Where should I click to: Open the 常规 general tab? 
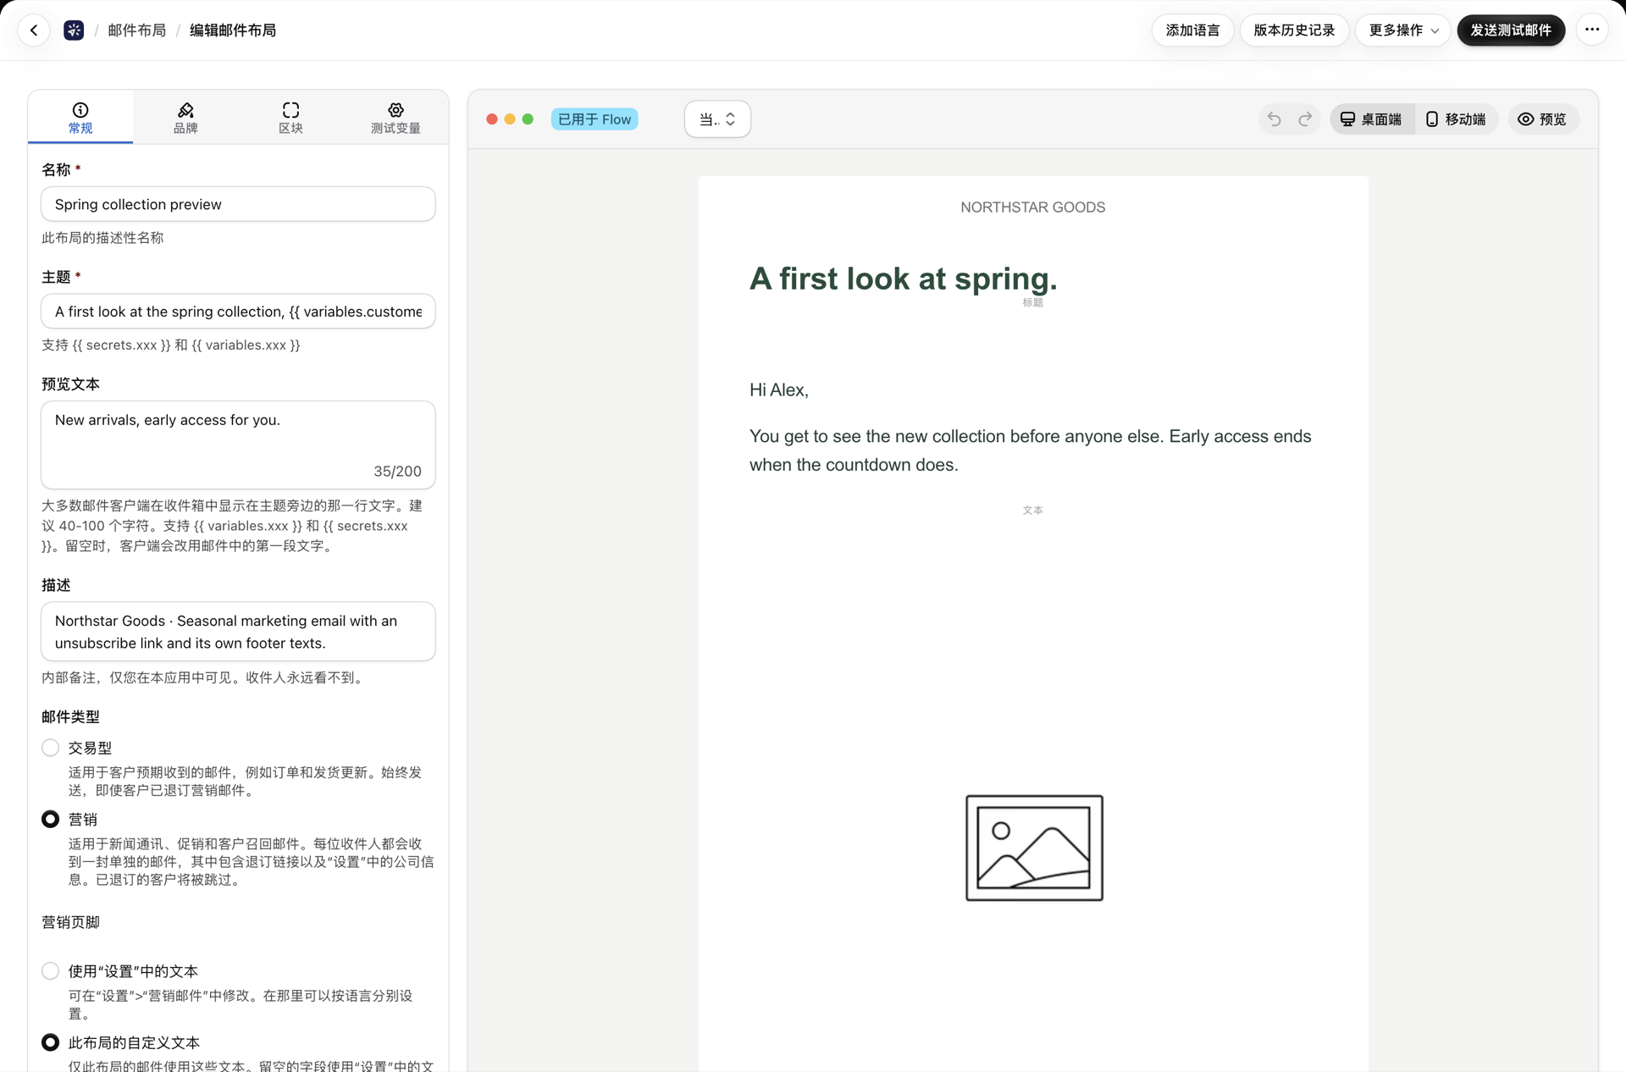point(80,118)
